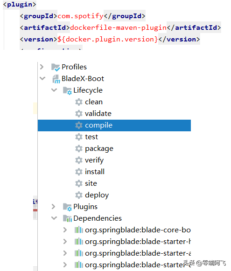Click the gear icon beside site

coord(79,183)
